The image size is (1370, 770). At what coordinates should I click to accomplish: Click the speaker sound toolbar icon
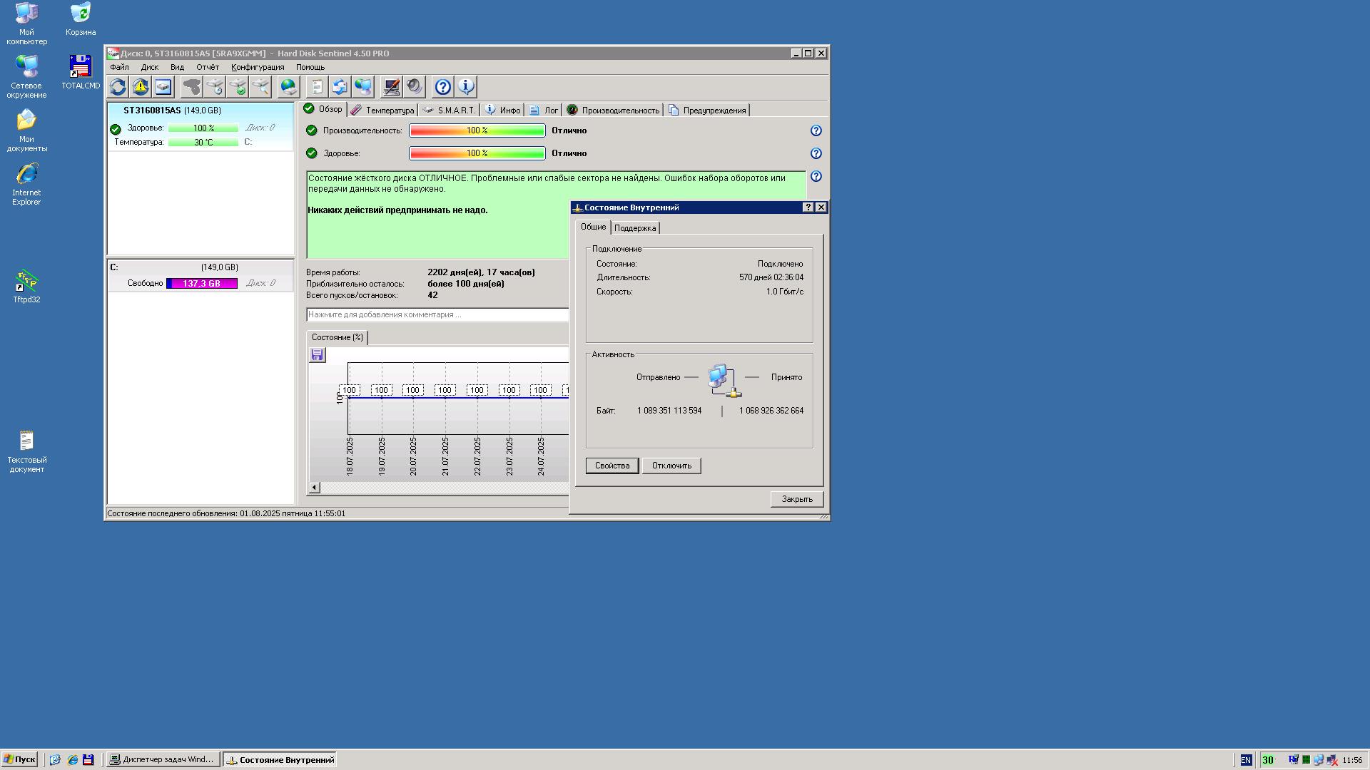pyautogui.click(x=414, y=87)
